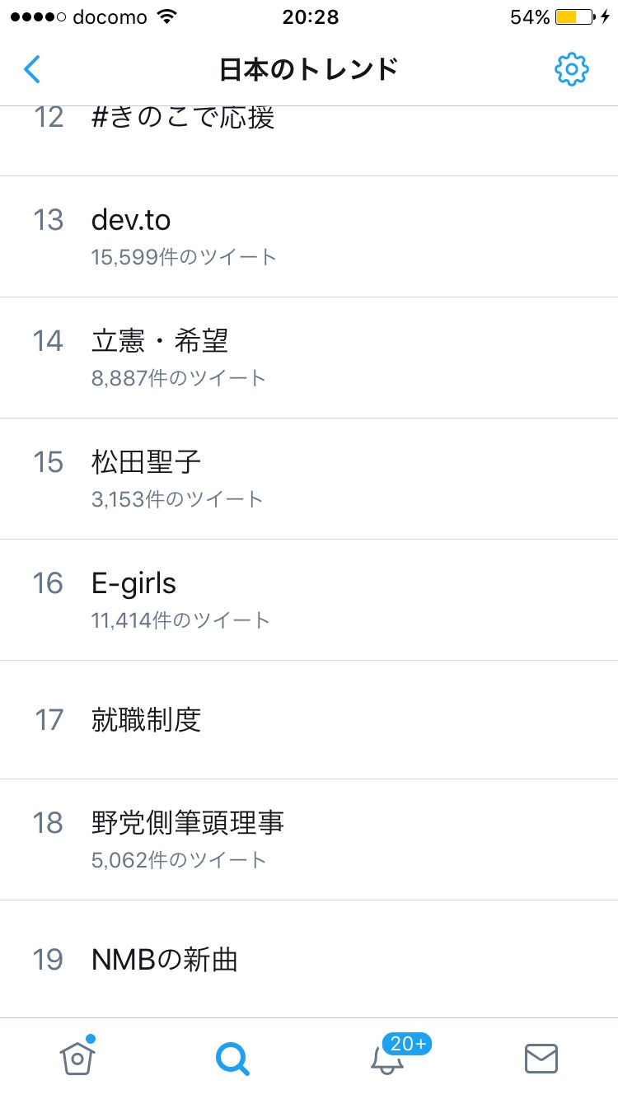Tap the battery indicator in status bar
This screenshot has height=1099, width=618.
[x=574, y=17]
